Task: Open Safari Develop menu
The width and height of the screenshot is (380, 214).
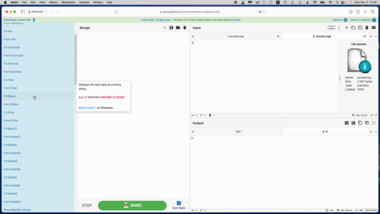Action: (84, 2)
